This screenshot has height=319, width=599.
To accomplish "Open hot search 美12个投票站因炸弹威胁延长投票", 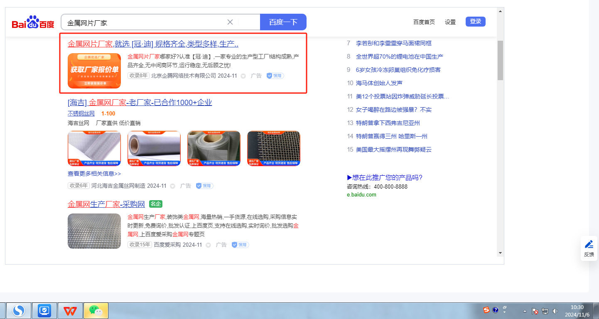I will coord(403,96).
